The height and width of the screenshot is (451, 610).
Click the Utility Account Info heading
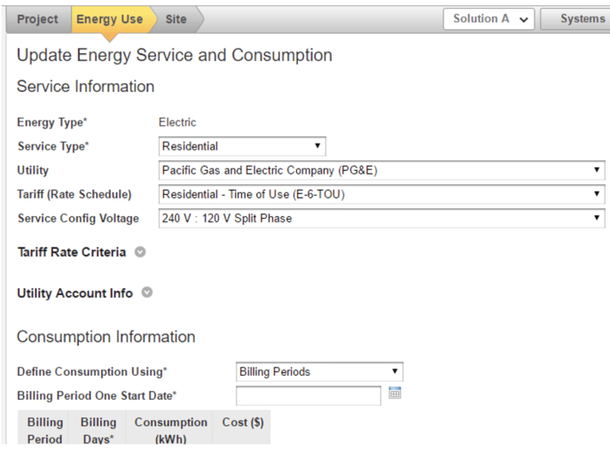click(75, 293)
